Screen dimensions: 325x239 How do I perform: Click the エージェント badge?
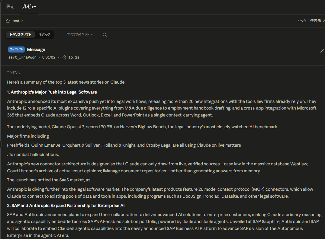(16, 49)
